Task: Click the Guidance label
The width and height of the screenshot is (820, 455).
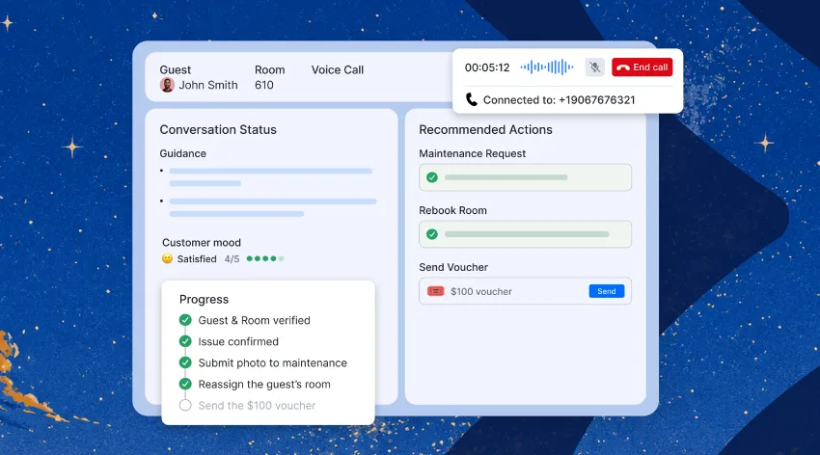Action: 182,153
